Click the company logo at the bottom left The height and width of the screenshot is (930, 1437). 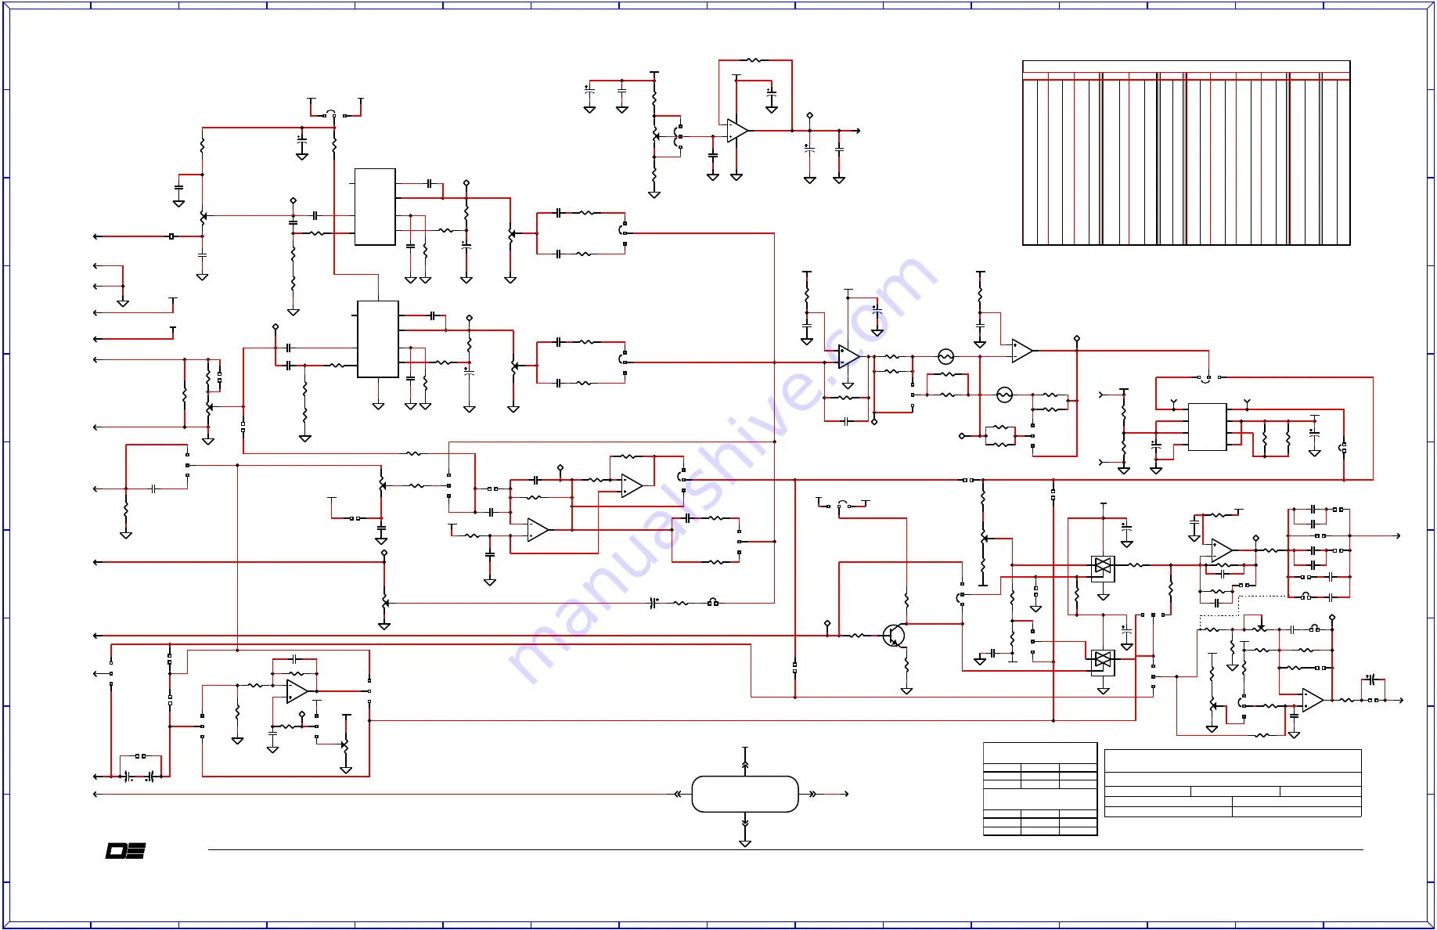pyautogui.click(x=126, y=851)
